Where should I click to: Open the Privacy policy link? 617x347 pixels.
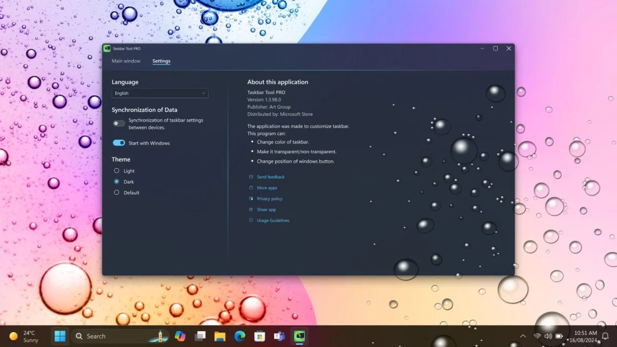(269, 198)
